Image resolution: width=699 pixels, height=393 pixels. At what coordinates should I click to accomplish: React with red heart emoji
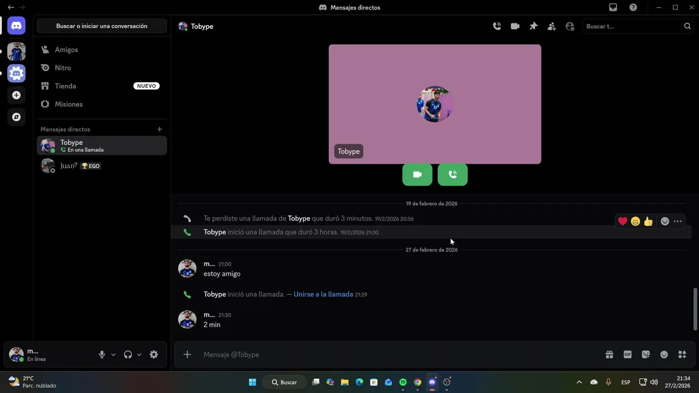[623, 221]
